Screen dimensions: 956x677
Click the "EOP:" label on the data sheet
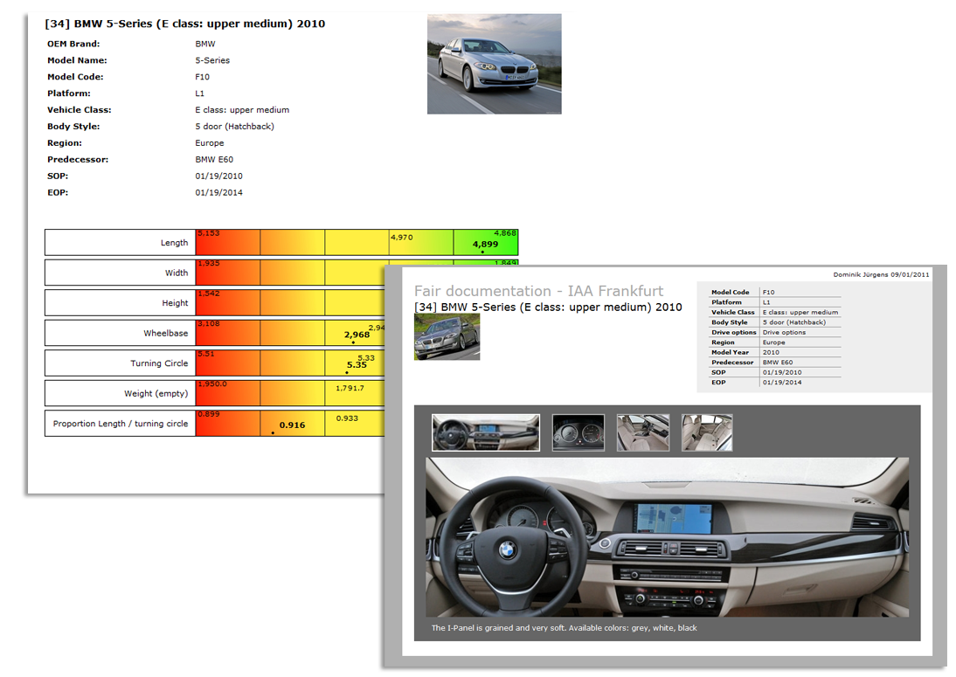point(58,192)
